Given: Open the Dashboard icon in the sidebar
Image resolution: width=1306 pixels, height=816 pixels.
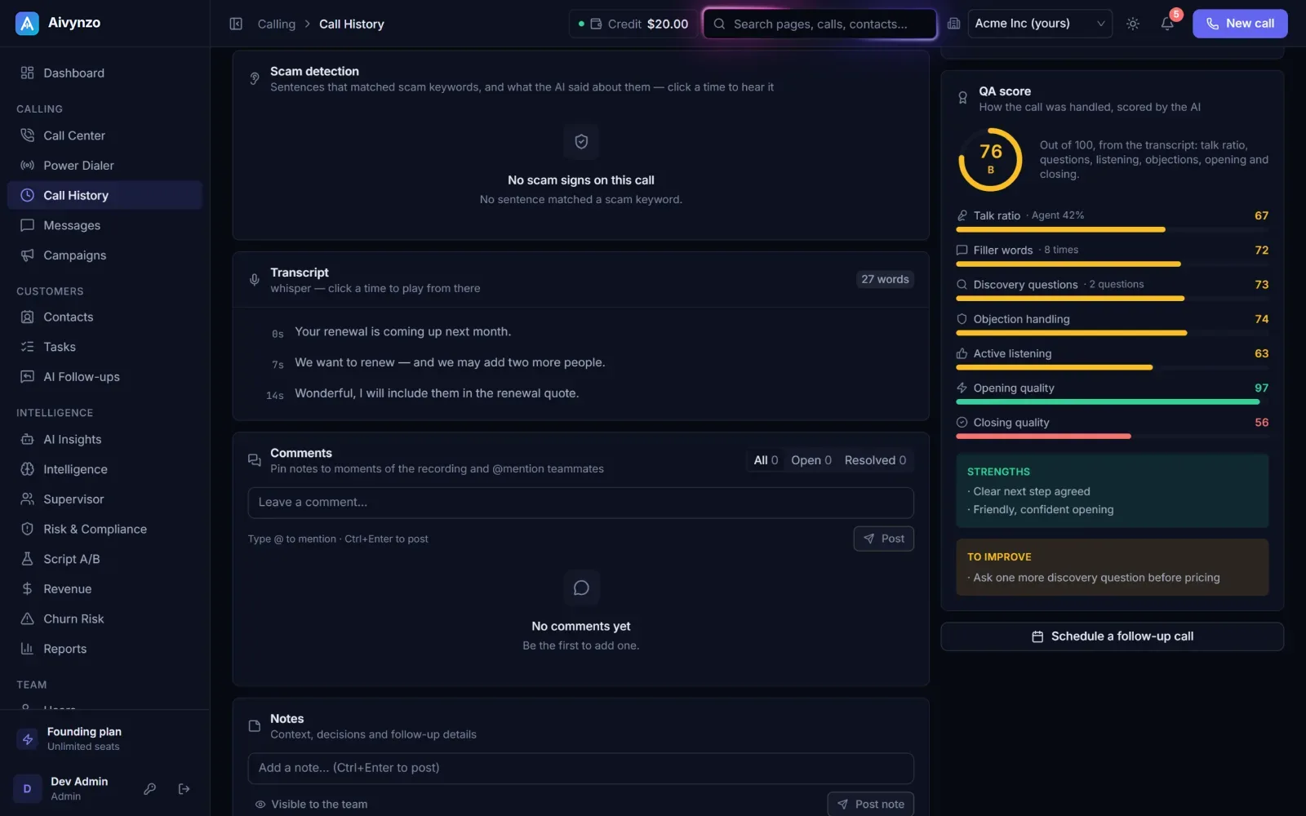Looking at the screenshot, I should 27,73.
